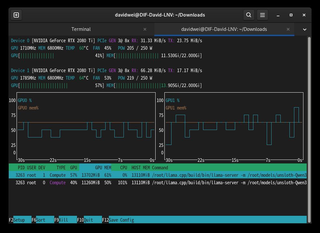This screenshot has width=320, height=233.
Task: Open a new terminal tab
Action: pos(16,15)
